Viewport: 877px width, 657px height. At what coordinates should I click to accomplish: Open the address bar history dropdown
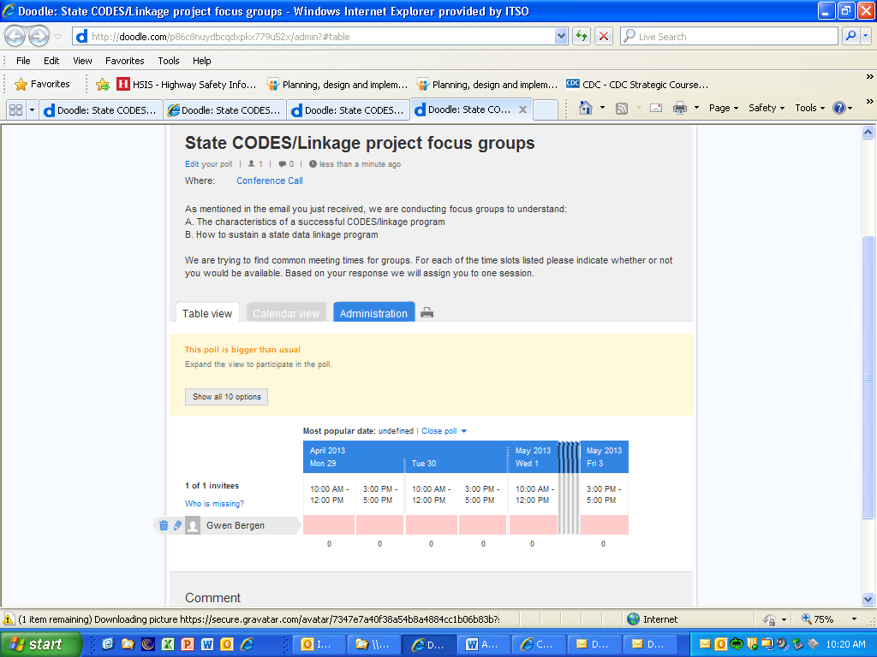[x=561, y=36]
